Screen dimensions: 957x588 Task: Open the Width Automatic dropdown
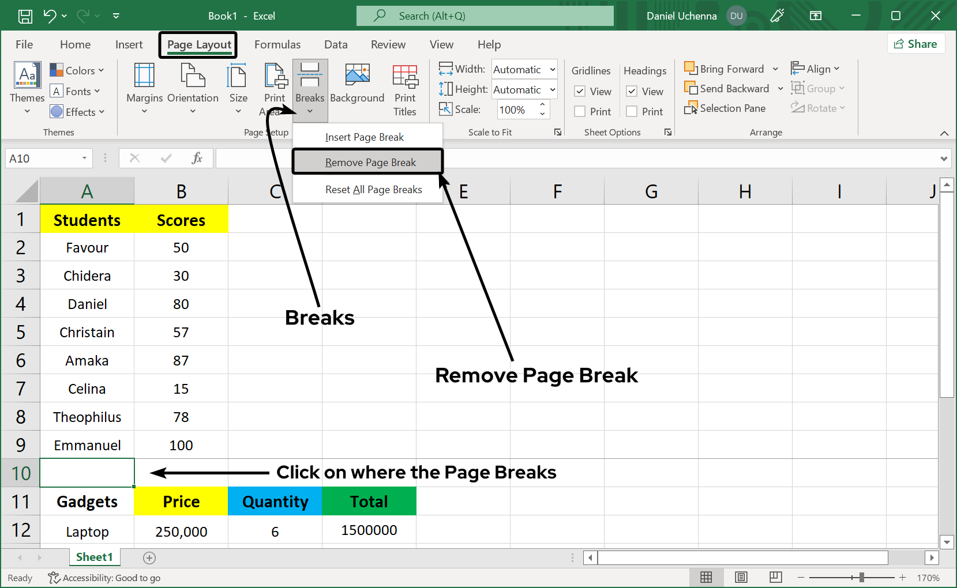point(552,69)
